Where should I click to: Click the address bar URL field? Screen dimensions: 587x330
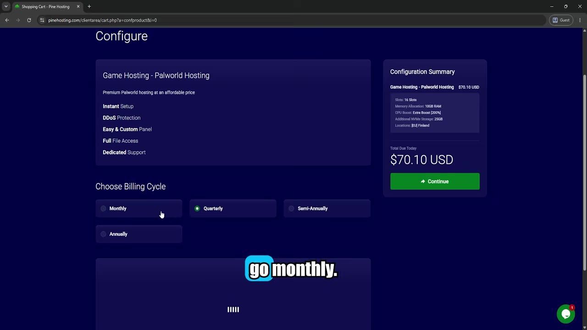click(x=293, y=20)
